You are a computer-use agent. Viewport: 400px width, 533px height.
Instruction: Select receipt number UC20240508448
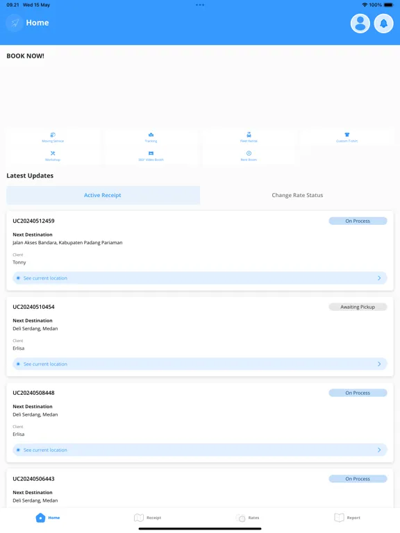(33, 393)
